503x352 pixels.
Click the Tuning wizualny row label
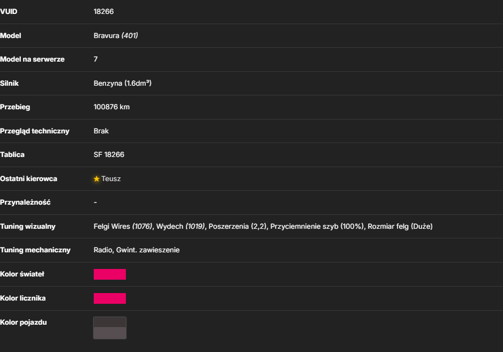pos(28,226)
